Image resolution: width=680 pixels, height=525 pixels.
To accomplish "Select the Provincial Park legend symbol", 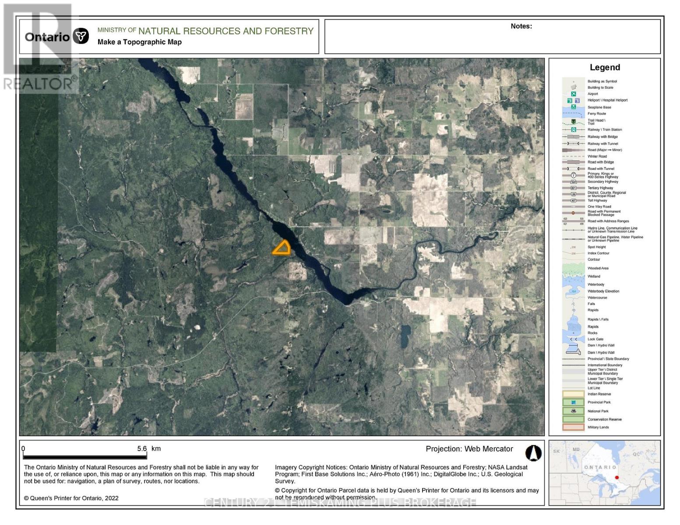I will coord(574,402).
